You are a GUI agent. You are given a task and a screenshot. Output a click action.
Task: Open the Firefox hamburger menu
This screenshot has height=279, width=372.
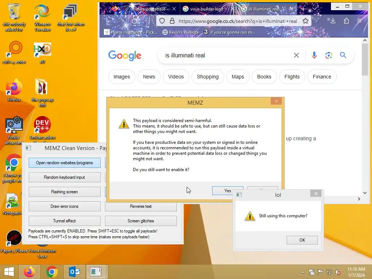(359, 21)
